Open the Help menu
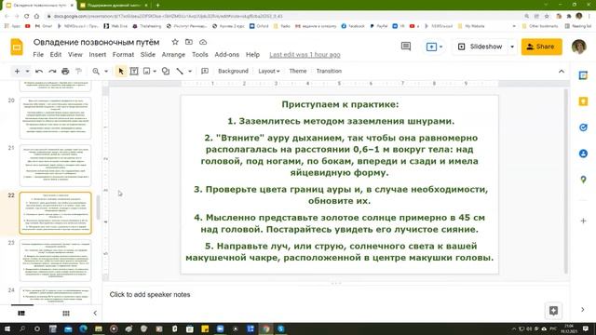The height and width of the screenshot is (335, 596). [x=252, y=55]
